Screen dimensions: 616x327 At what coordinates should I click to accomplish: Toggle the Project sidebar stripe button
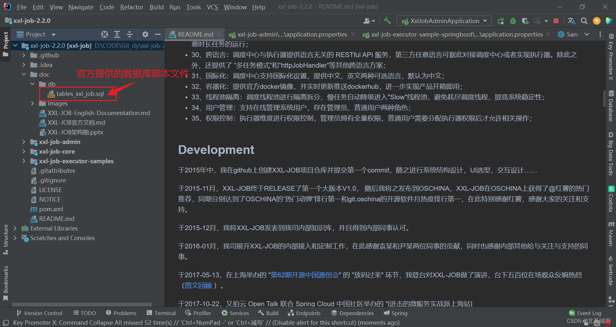5,44
